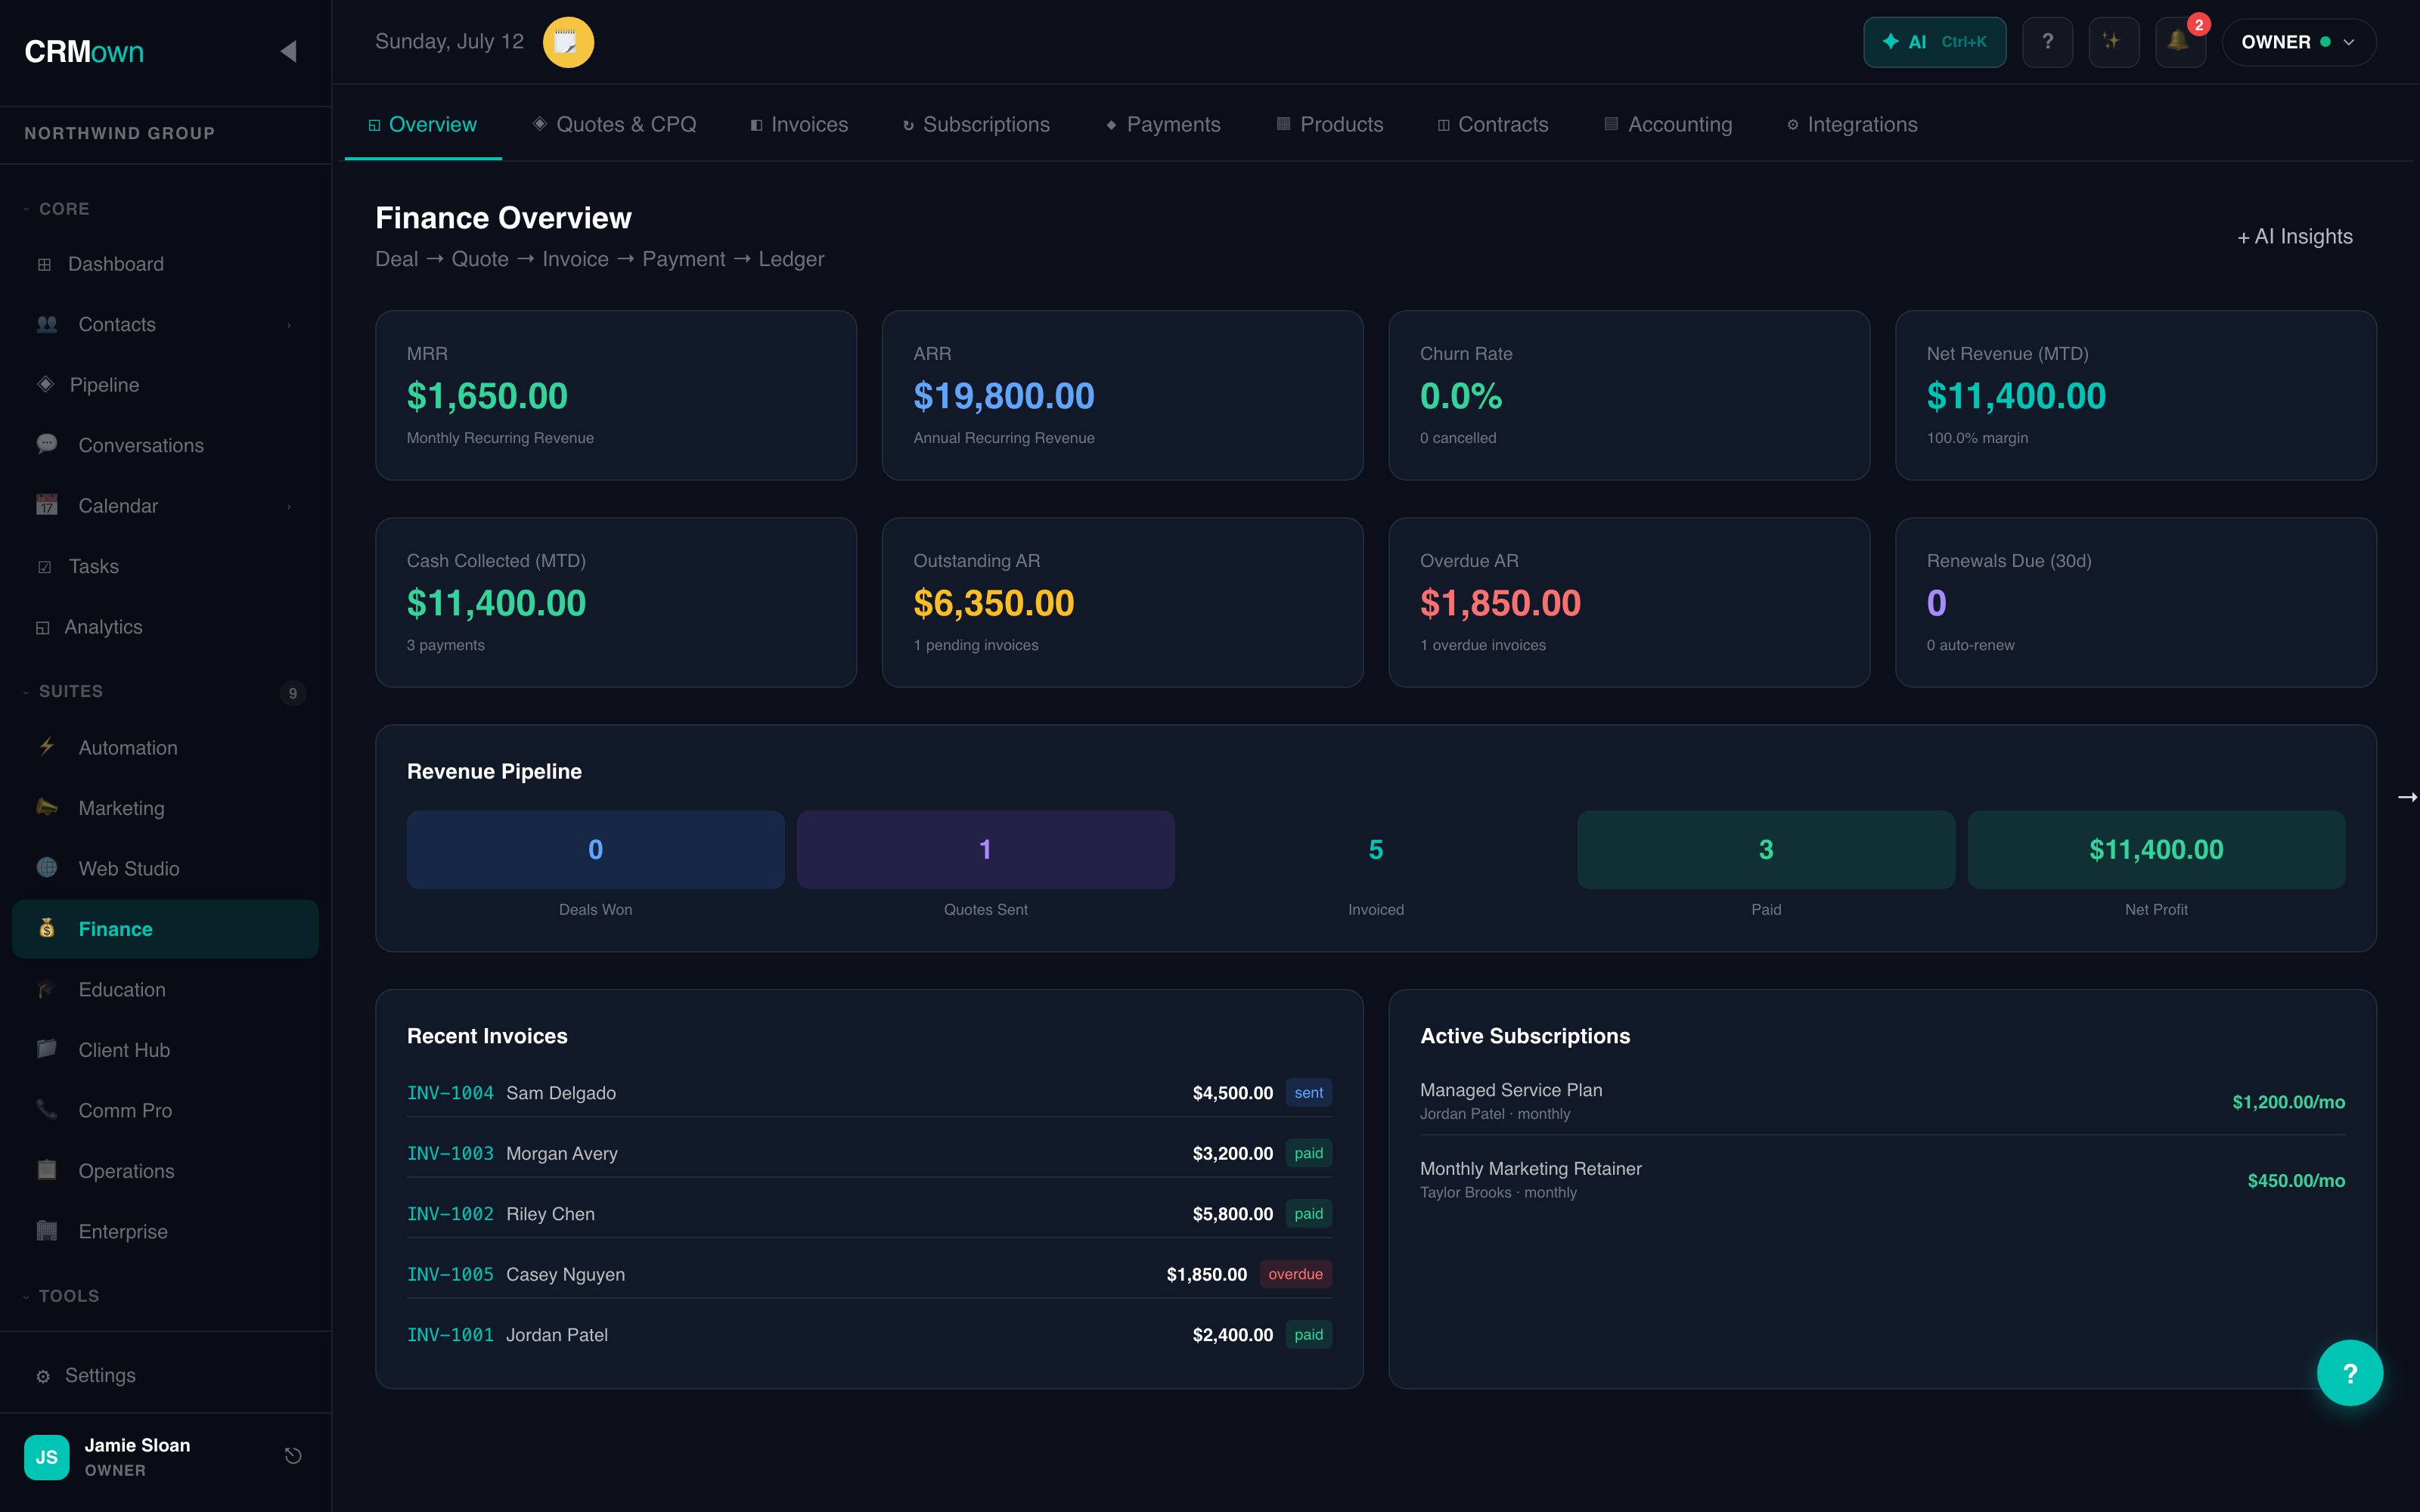
Task: Click the Comm Pro phone icon
Action: pyautogui.click(x=47, y=1110)
